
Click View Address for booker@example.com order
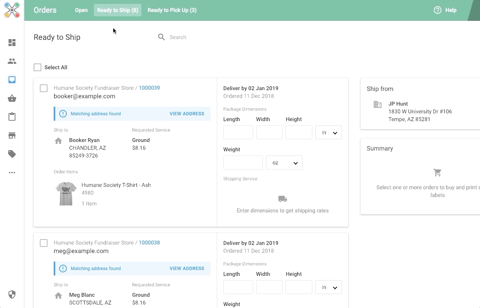coord(187,114)
